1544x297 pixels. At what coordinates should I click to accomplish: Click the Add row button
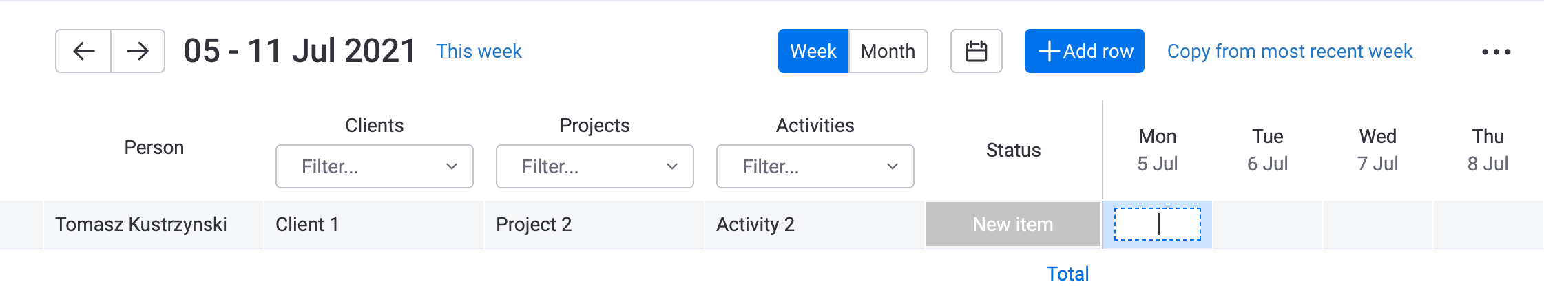(x=1084, y=51)
